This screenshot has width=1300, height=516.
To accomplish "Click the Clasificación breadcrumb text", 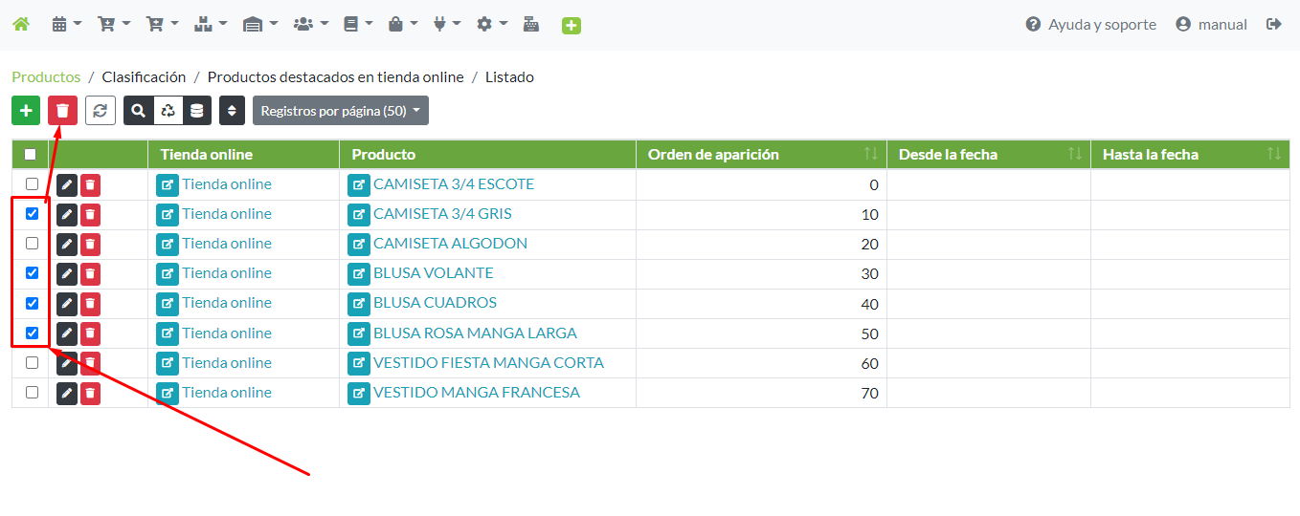I will pos(144,76).
